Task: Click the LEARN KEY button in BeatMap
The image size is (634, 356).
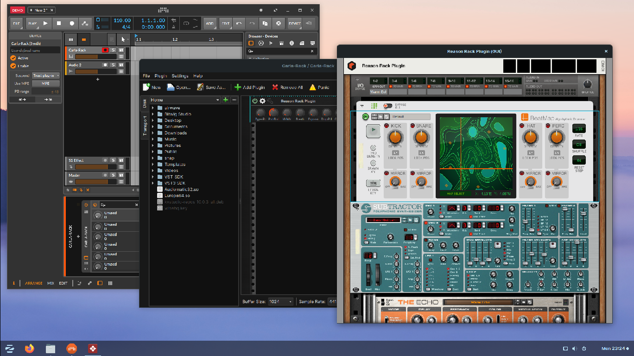Action: (x=373, y=184)
